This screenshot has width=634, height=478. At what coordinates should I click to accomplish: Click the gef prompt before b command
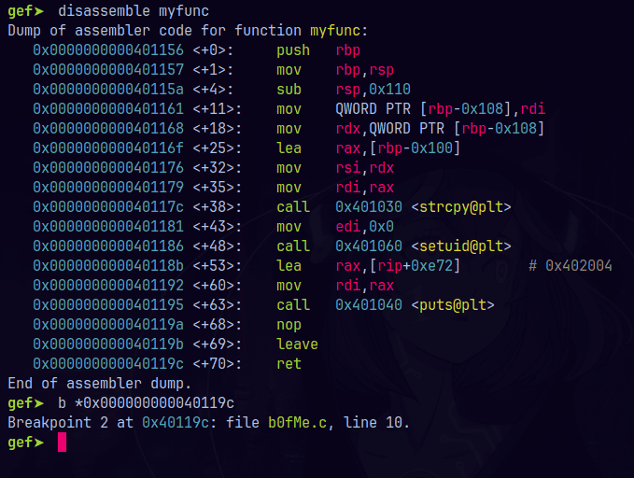(x=26, y=403)
